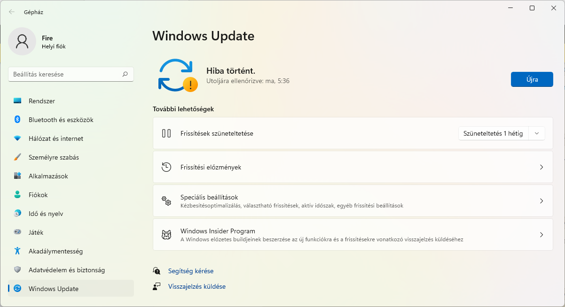Click the Alkalmazások apps icon
This screenshot has width=565, height=307.
click(17, 176)
